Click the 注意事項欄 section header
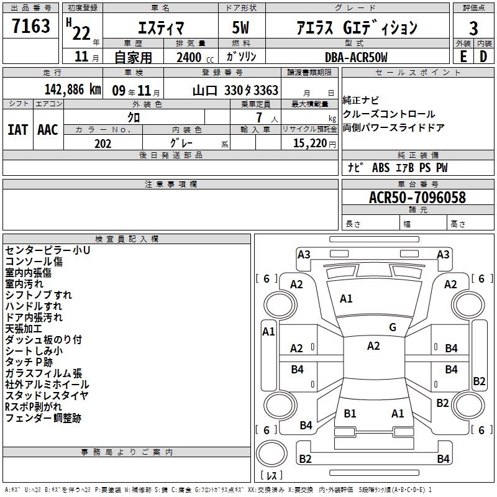This screenshot has height=497, width=497. tap(170, 184)
